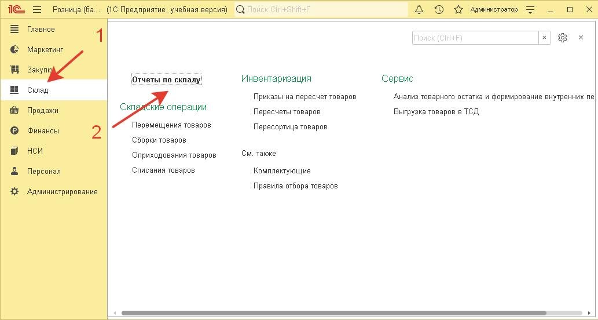598x320 pixels.
Task: Click the См. также heading
Action: point(259,153)
